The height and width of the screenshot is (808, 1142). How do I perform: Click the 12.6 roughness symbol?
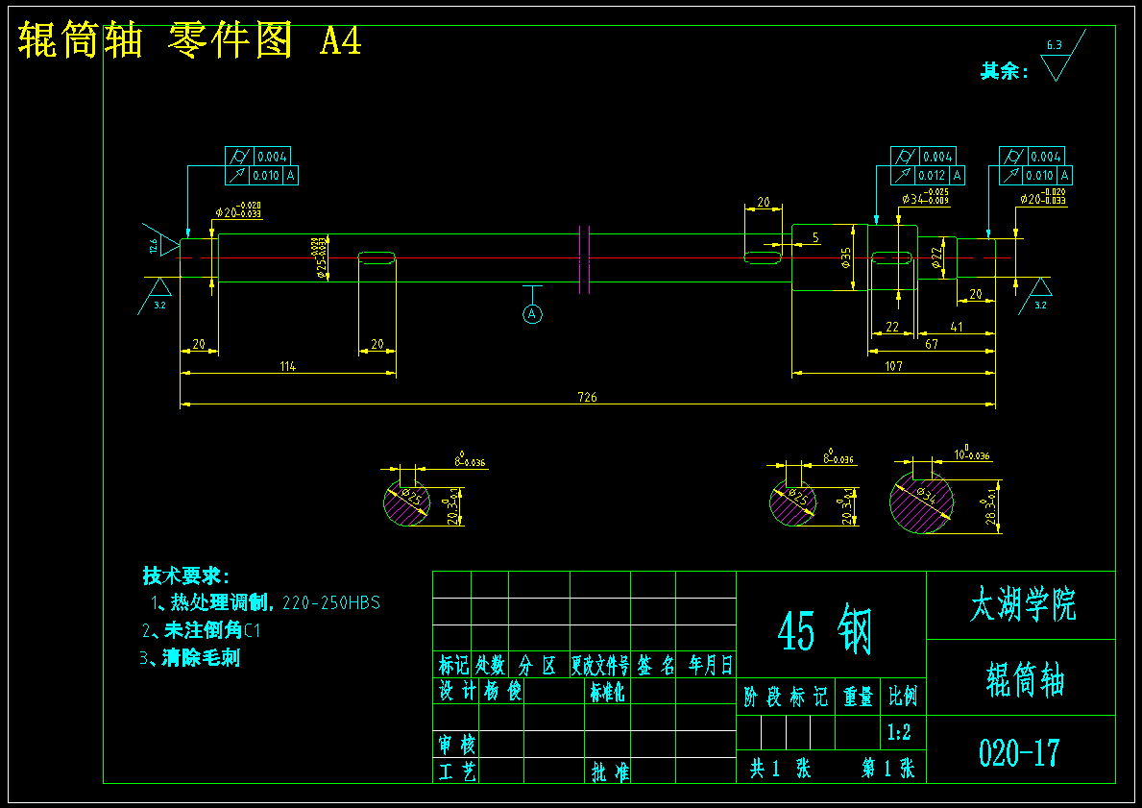(161, 239)
